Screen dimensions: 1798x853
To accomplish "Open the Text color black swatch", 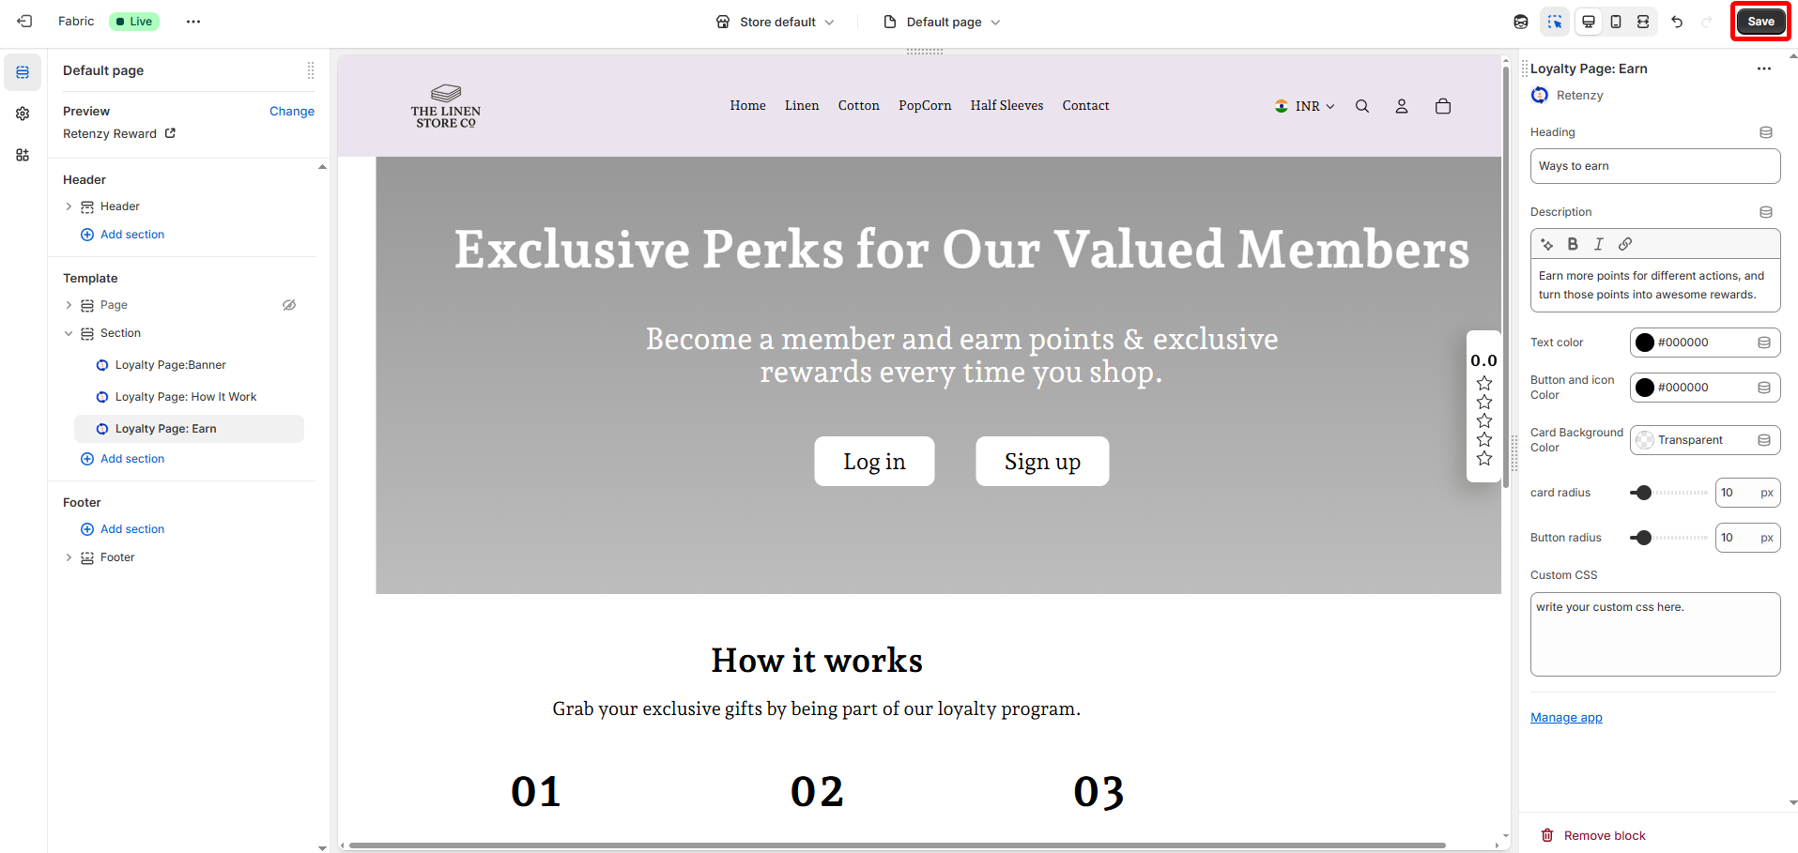I will [x=1645, y=343].
